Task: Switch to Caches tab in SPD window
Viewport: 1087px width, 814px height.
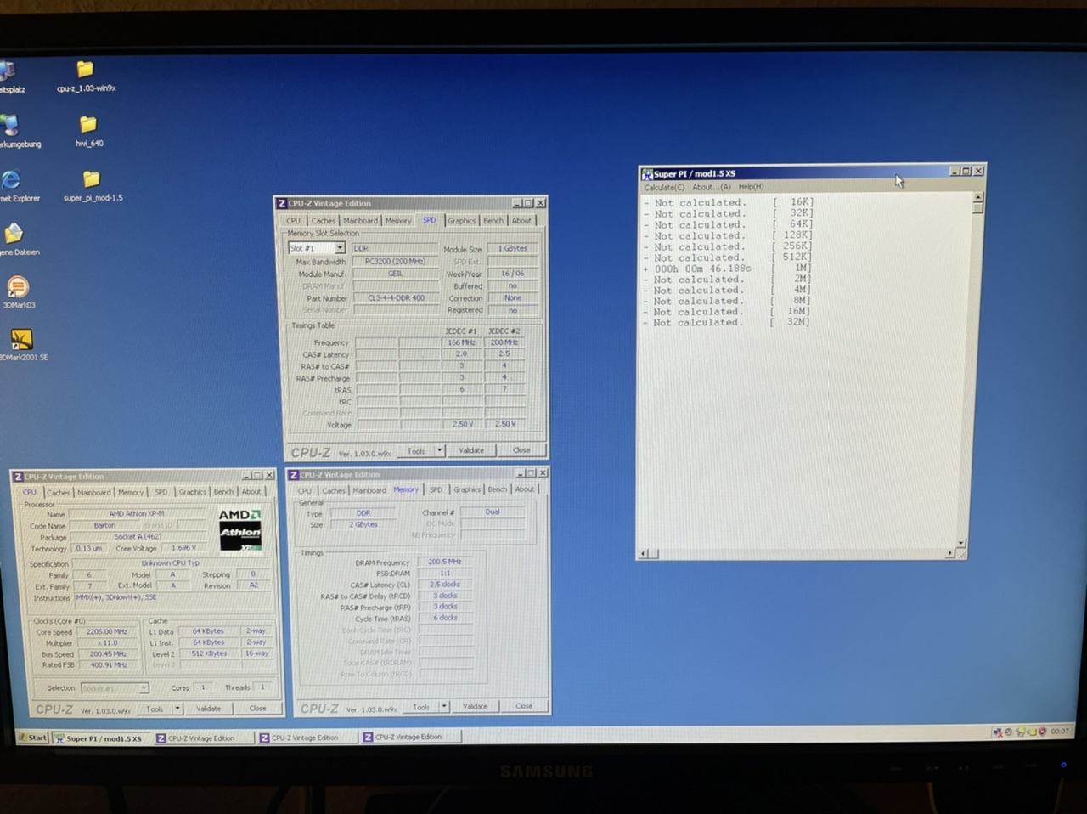Action: point(323,221)
